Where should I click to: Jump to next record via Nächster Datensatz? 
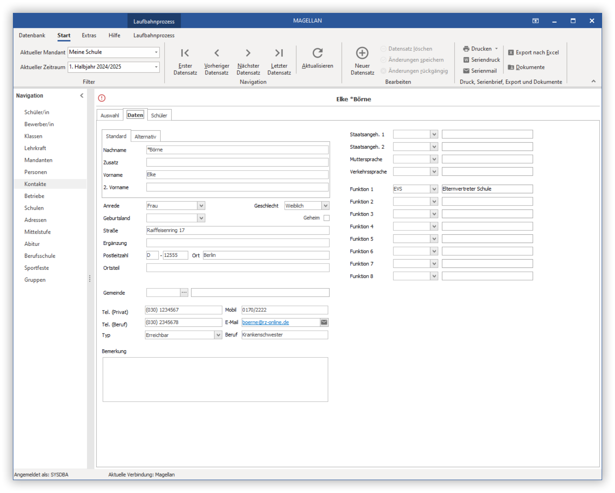248,53
